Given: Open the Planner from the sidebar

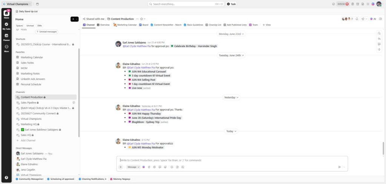Looking at the screenshot, I should pyautogui.click(x=6, y=37).
